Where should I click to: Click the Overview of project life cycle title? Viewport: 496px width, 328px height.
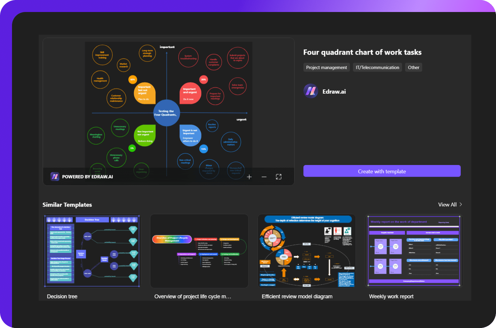pyautogui.click(x=193, y=296)
